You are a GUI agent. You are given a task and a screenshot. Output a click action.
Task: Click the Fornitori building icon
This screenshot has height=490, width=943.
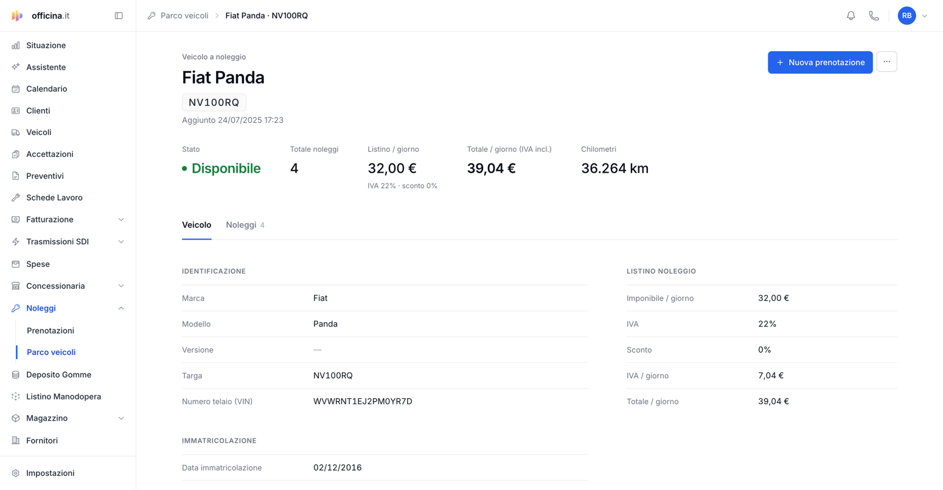(x=16, y=441)
